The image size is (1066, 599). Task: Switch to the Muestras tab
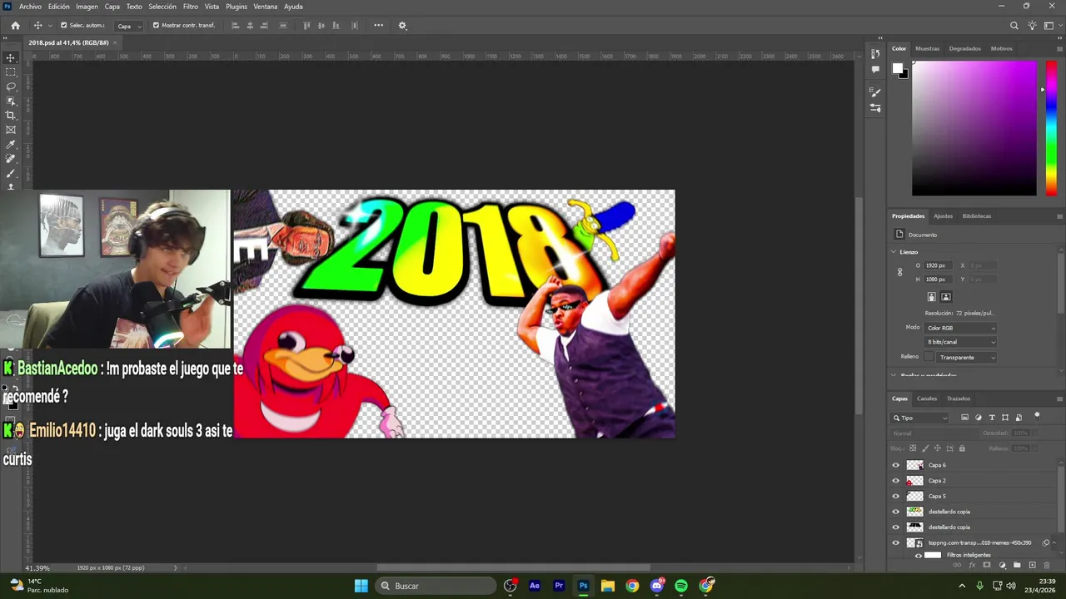[x=927, y=48]
